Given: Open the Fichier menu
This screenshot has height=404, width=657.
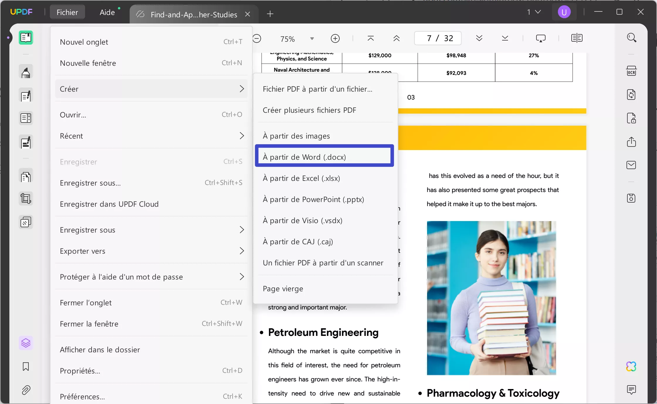Looking at the screenshot, I should (67, 12).
